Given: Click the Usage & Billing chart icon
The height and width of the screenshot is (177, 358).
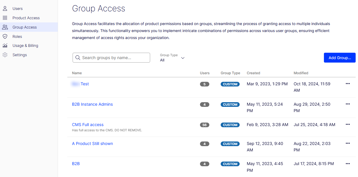Looking at the screenshot, I should tap(5, 46).
